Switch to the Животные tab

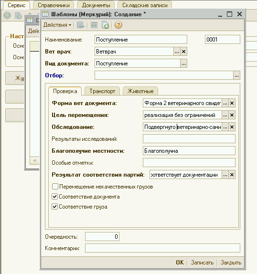140,91
